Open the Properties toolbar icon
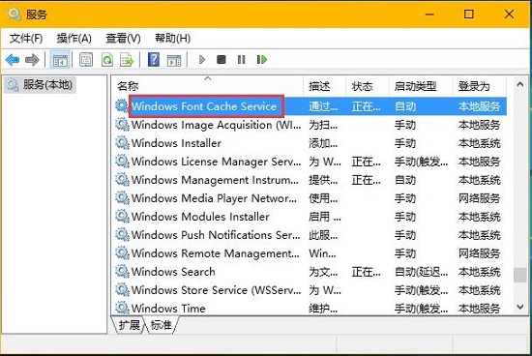Screen dimensions: 532x356 pos(86,60)
